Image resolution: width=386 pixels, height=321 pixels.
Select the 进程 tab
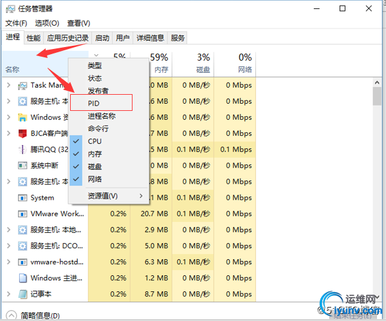point(13,37)
